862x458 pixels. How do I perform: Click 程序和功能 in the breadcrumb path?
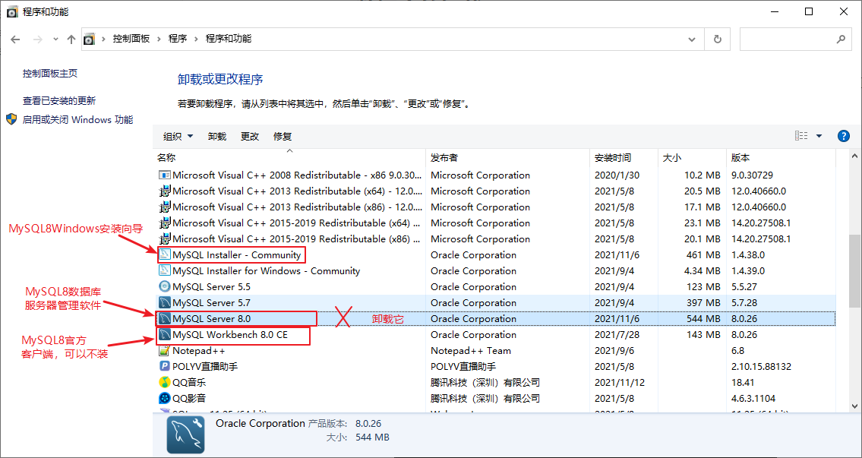229,39
